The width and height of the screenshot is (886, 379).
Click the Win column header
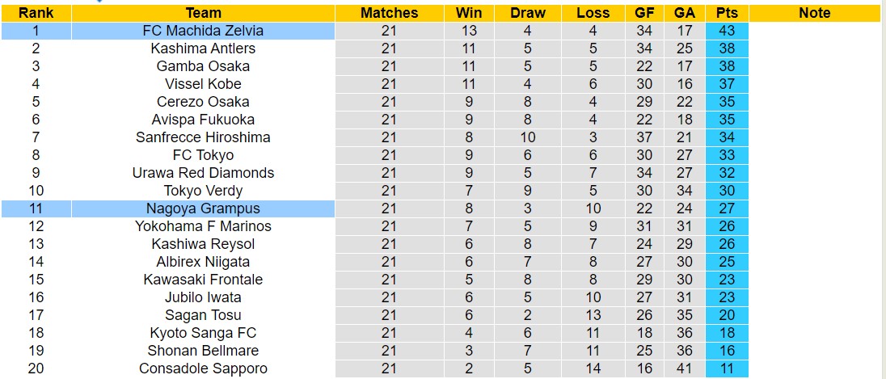[469, 13]
